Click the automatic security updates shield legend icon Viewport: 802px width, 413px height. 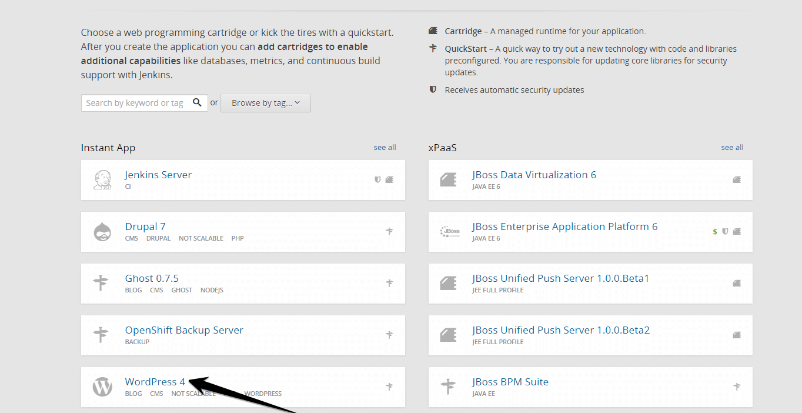pos(433,89)
